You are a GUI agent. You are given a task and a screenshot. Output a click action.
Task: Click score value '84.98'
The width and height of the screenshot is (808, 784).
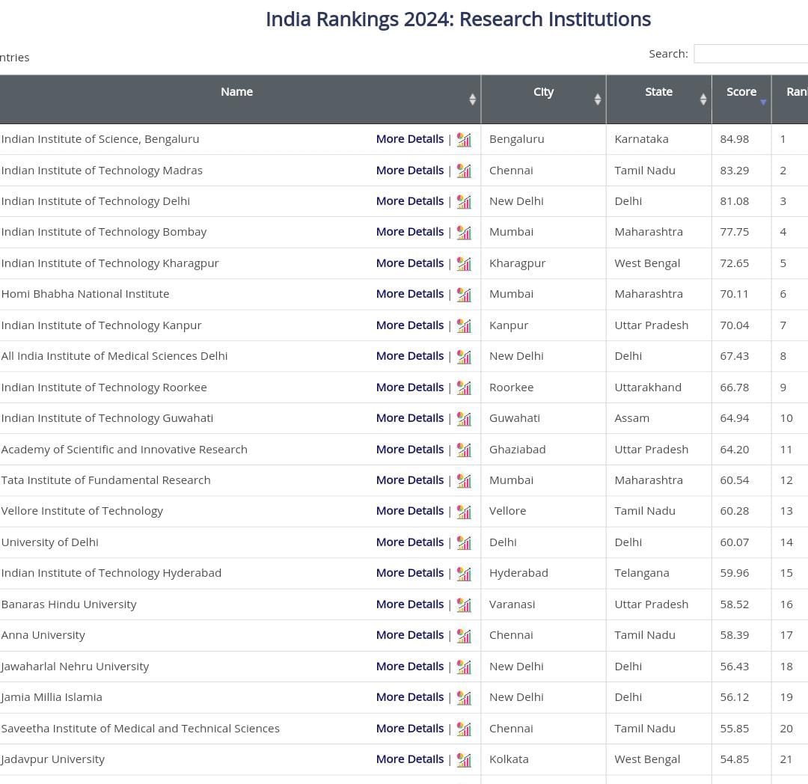(x=735, y=139)
